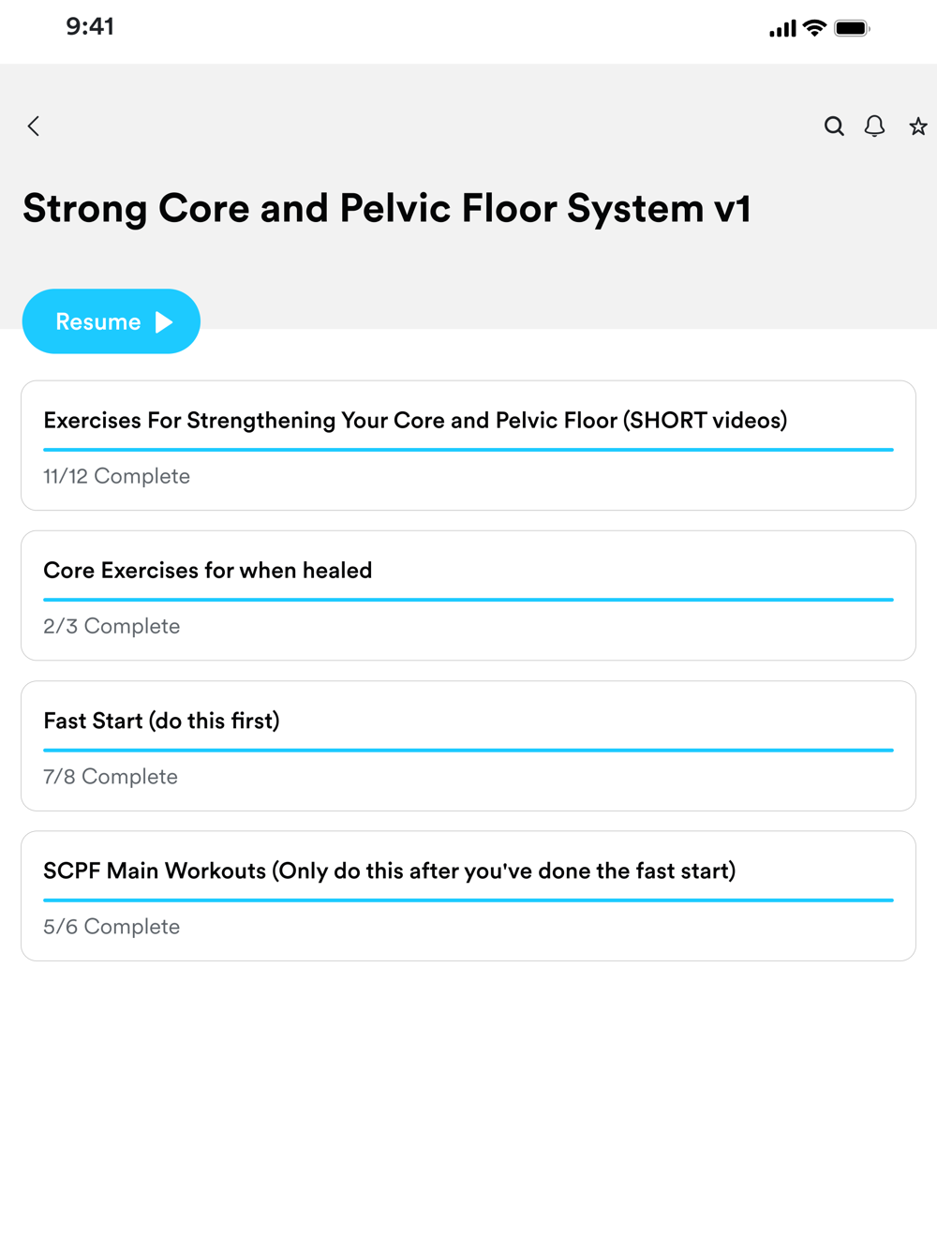Open Exercises For Strengthening Your Core section
The height and width of the screenshot is (1250, 937).
coord(415,421)
